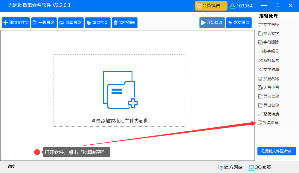Screen dimensions: 299x173
Task: Open 扩展名称 extension name tool
Action: point(269,79)
